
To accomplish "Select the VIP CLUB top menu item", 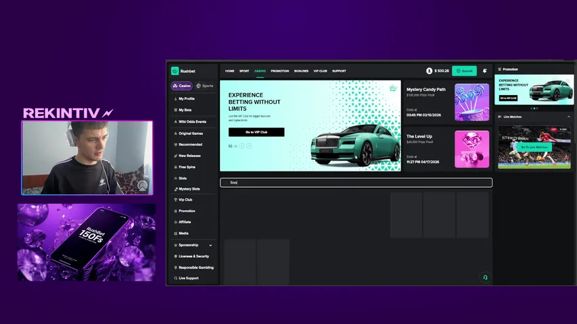I will 320,71.
